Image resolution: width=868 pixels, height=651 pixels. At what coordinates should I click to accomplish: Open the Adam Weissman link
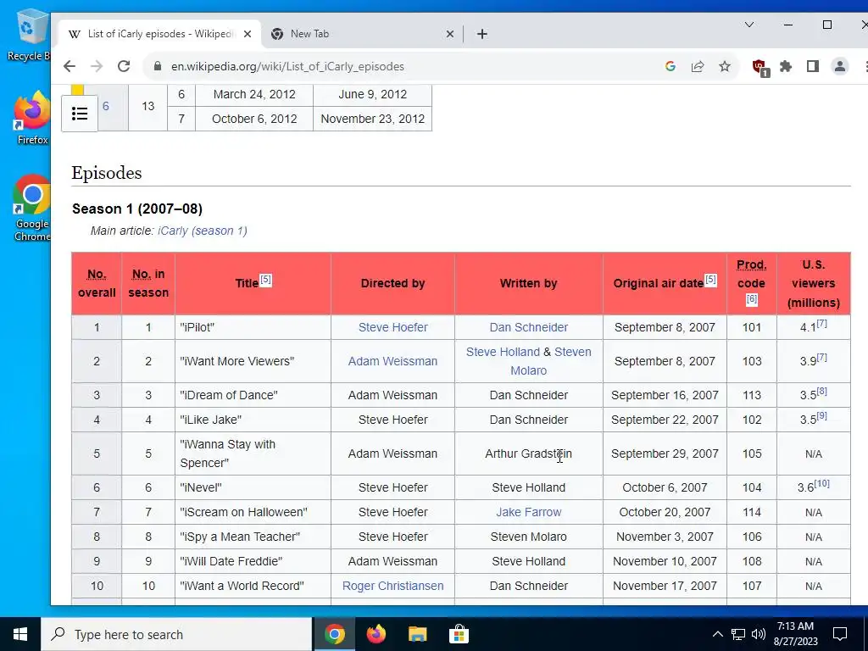(392, 361)
